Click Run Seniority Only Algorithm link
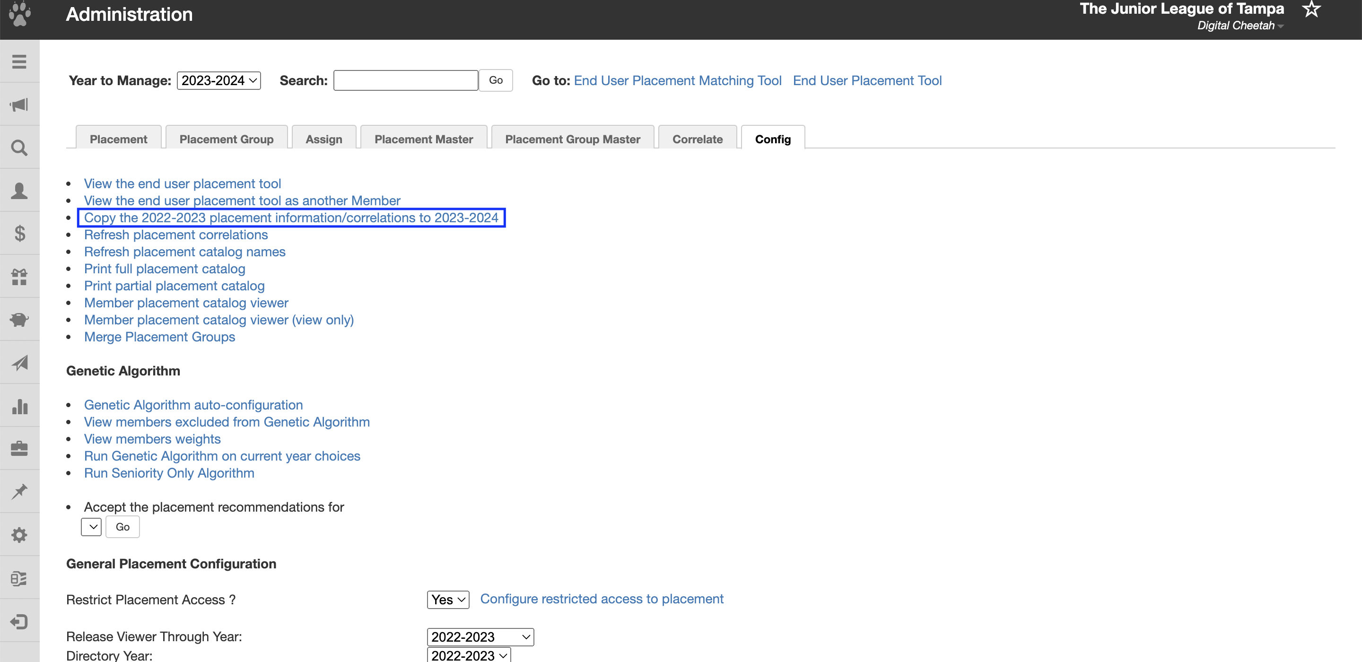Viewport: 1362px width, 662px height. click(x=169, y=473)
